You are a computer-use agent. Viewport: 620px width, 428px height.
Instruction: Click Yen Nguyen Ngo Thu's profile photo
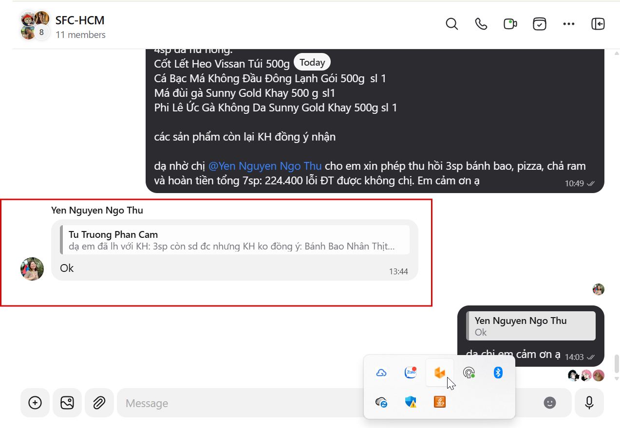[x=32, y=269]
